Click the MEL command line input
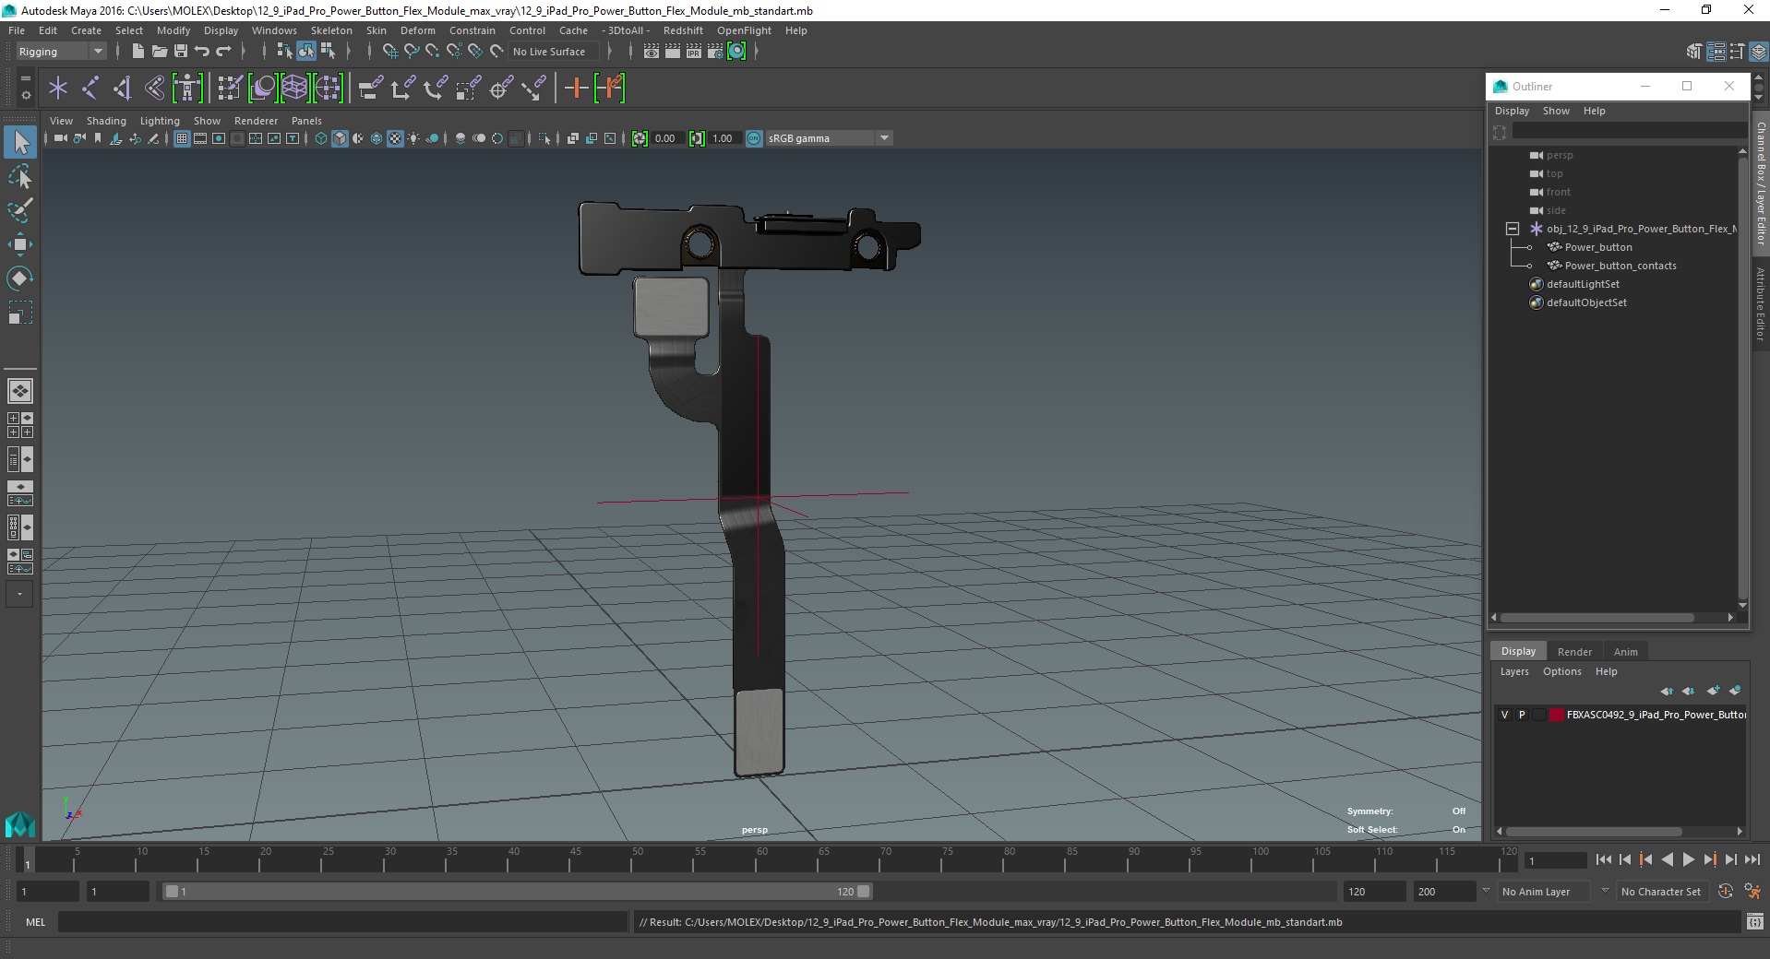 (x=342, y=921)
